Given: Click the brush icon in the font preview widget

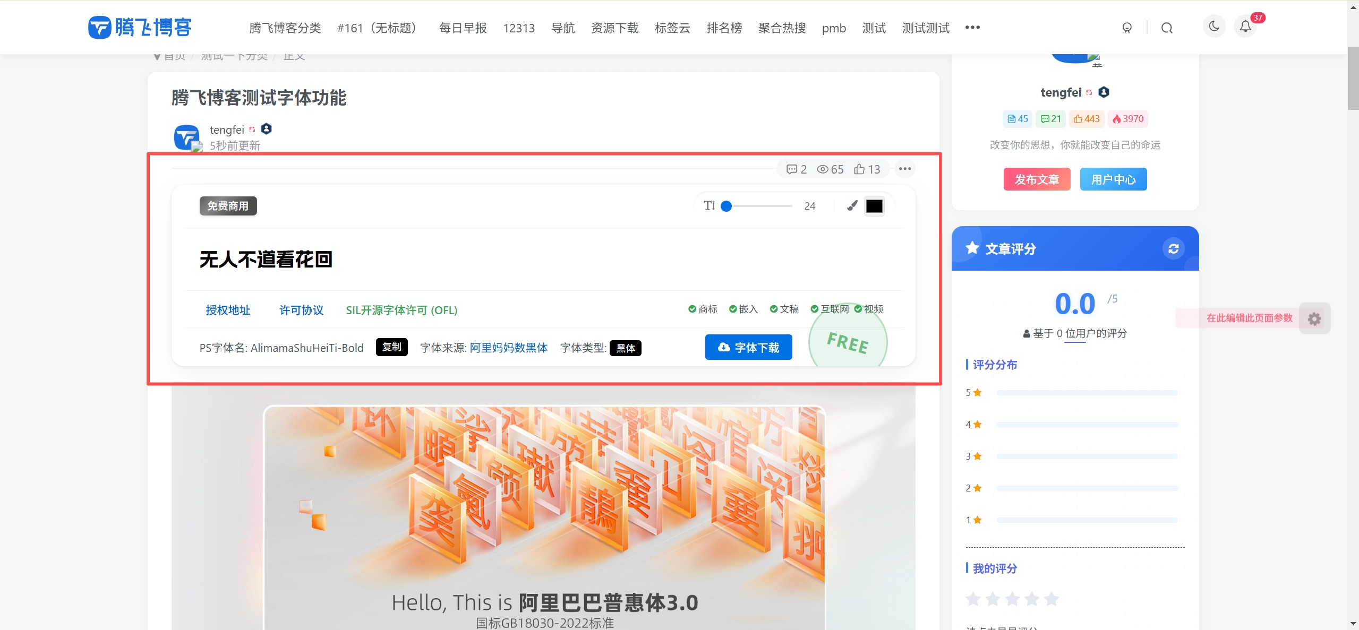Looking at the screenshot, I should 851,206.
